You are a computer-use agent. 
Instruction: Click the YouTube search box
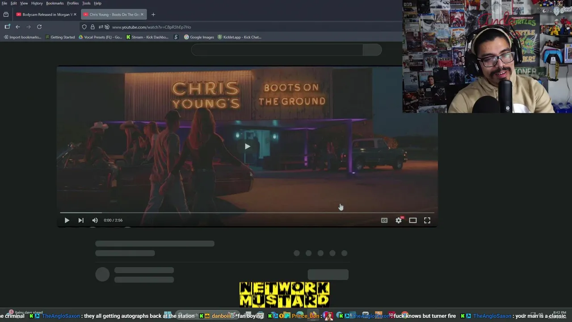[277, 50]
